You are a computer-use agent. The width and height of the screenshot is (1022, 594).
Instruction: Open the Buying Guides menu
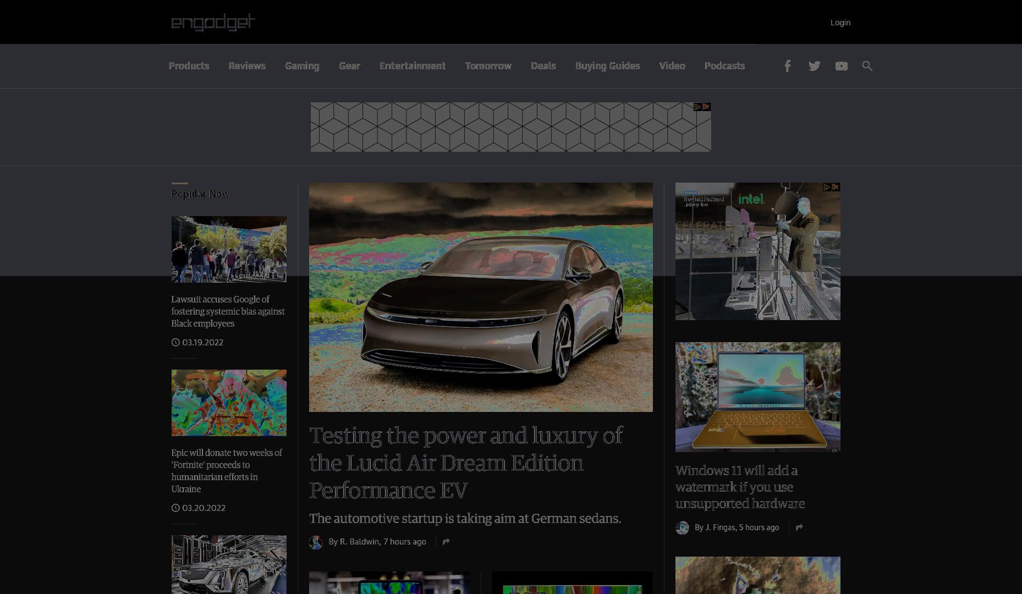click(607, 66)
